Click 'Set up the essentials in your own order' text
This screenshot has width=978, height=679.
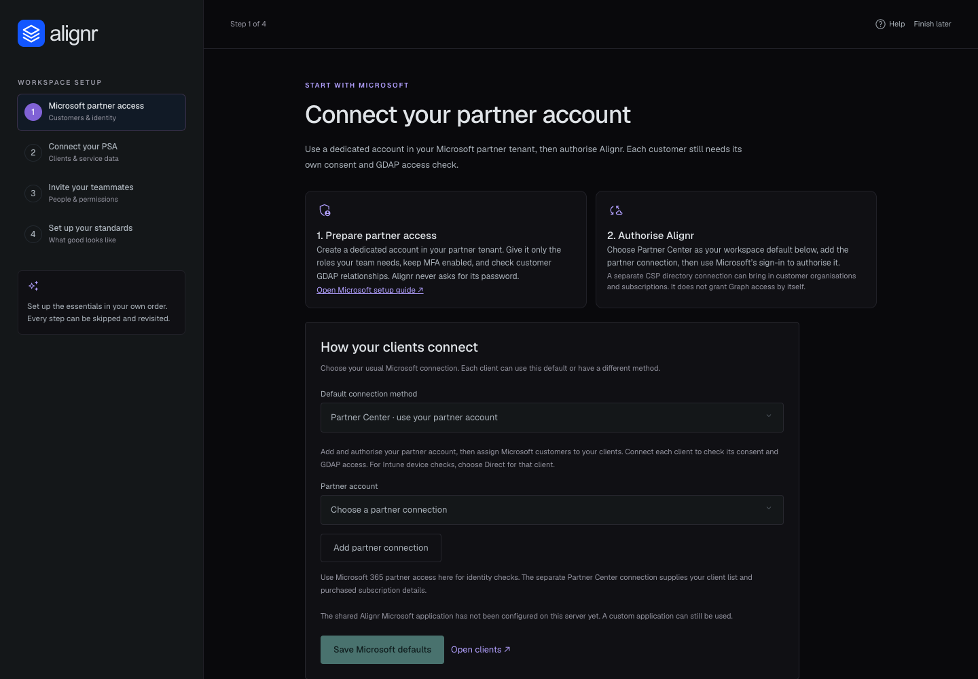point(97,306)
